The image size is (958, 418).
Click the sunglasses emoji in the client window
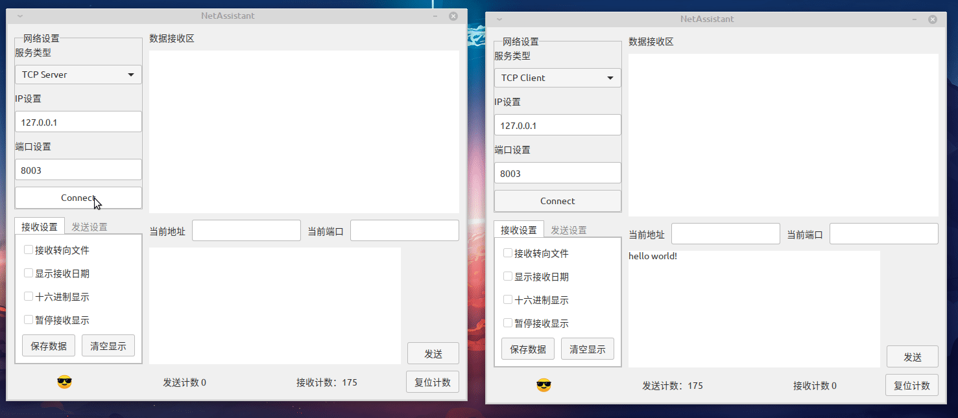[544, 386]
